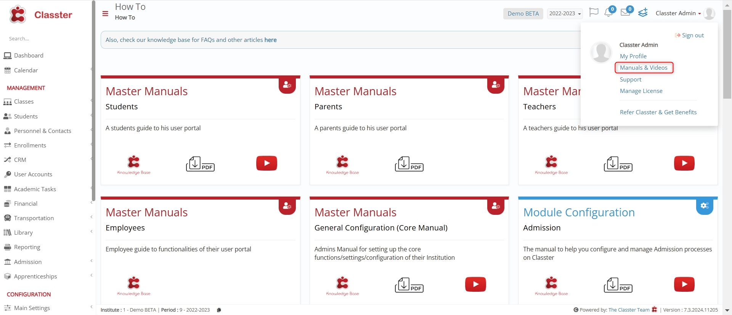Screen dimensions: 732x315
Task: Click the Classter logo
Action: click(41, 15)
